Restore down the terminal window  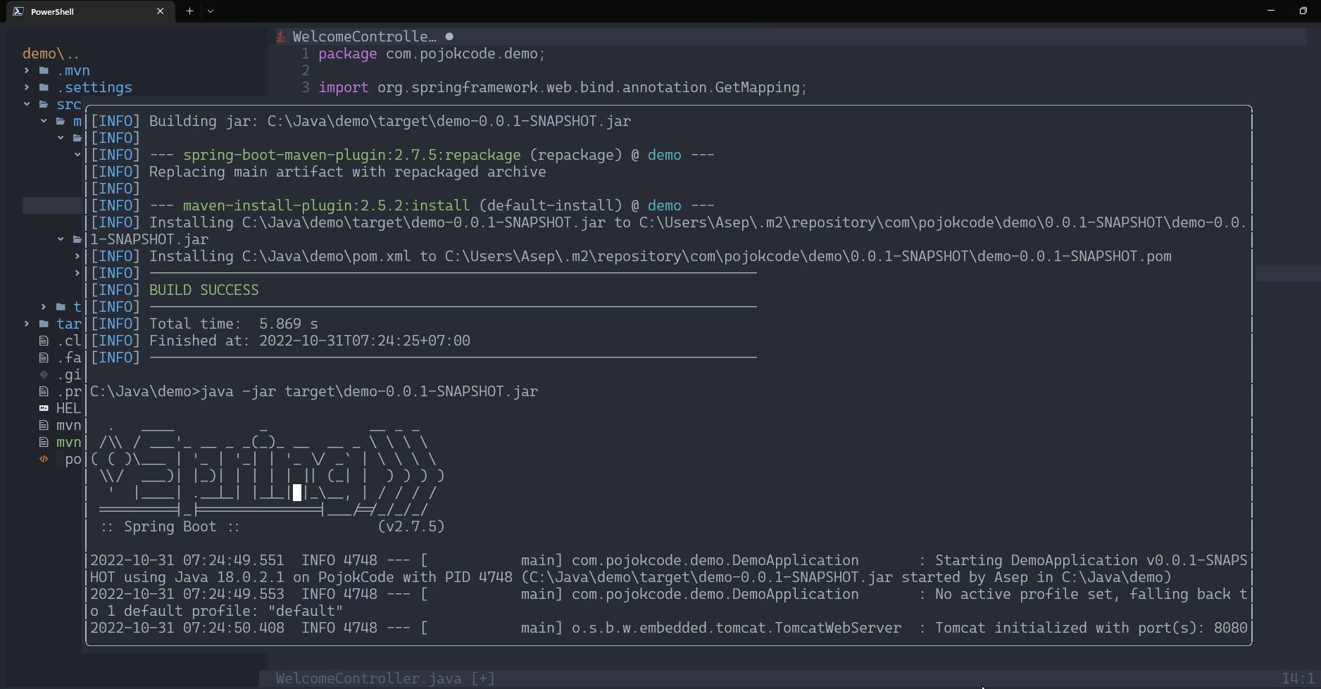(x=1303, y=11)
